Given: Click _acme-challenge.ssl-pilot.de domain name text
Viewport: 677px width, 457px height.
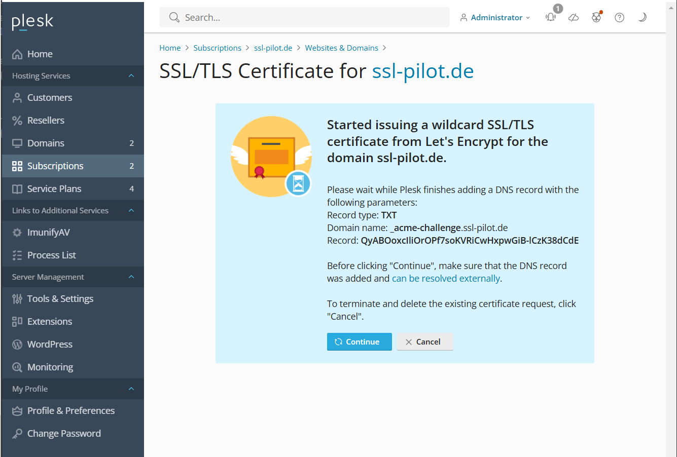Looking at the screenshot, I should pyautogui.click(x=449, y=228).
